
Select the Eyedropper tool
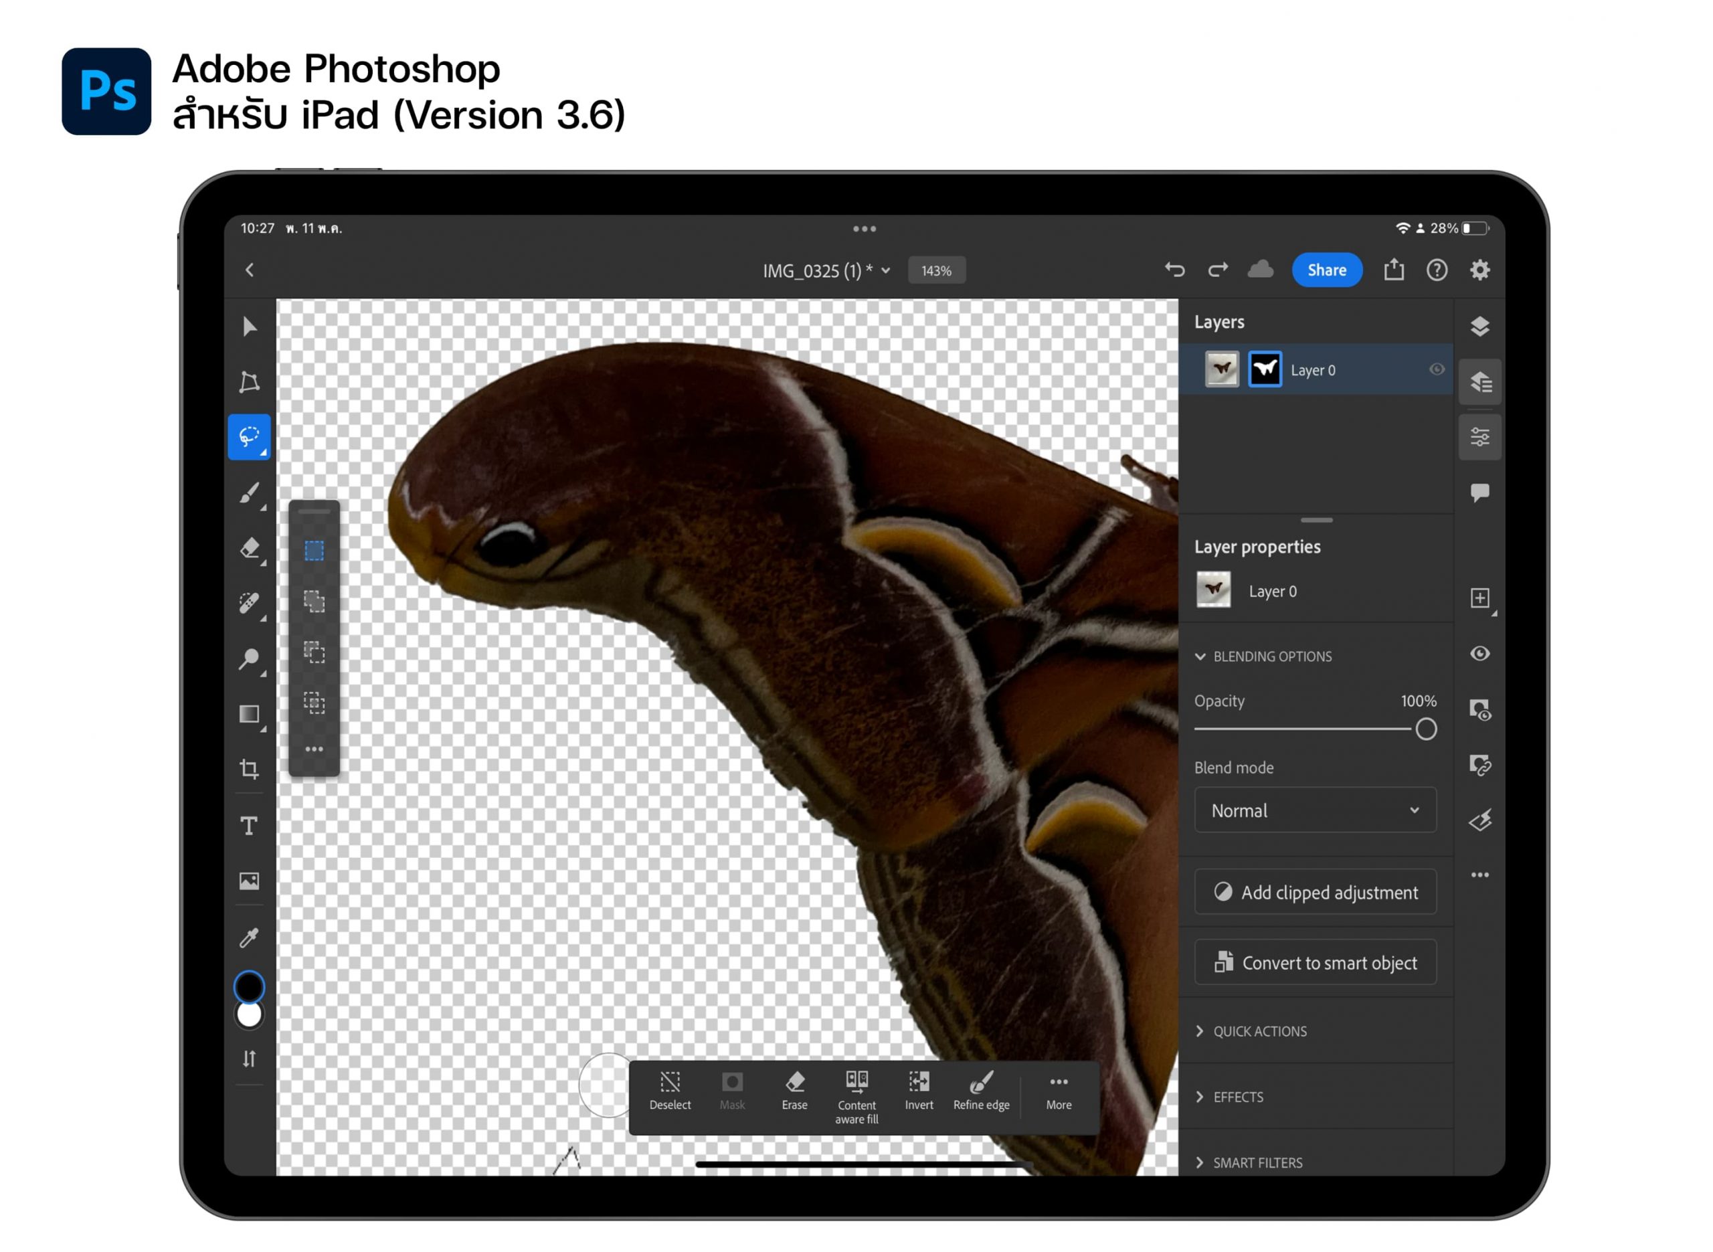pos(250,938)
